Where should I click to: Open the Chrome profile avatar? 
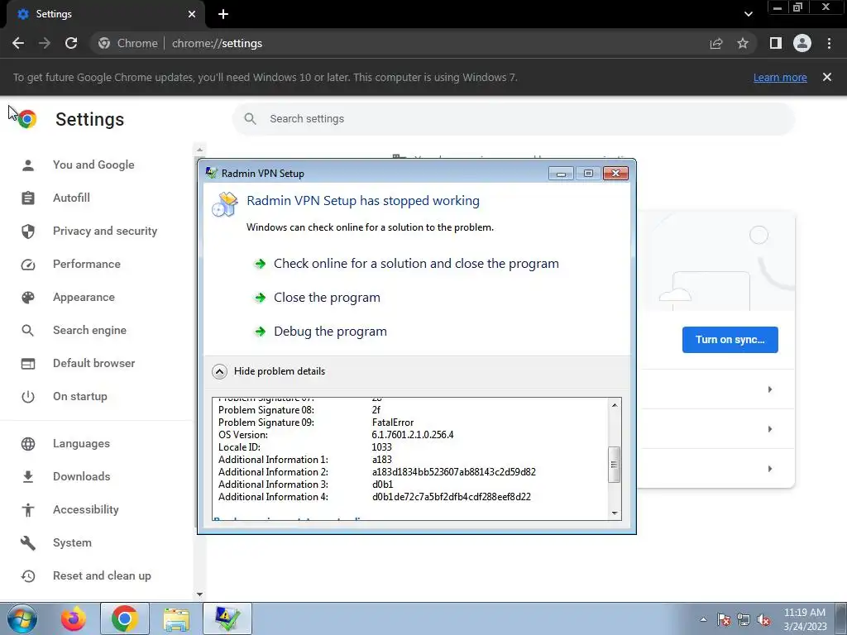[x=802, y=43]
